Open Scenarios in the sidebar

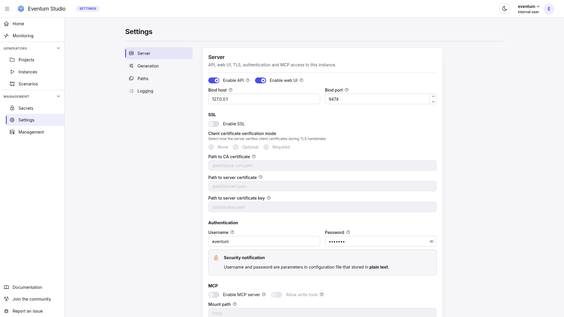point(35,84)
